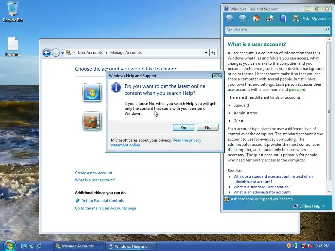Click the Manage Accounts Forward button

click(56, 53)
